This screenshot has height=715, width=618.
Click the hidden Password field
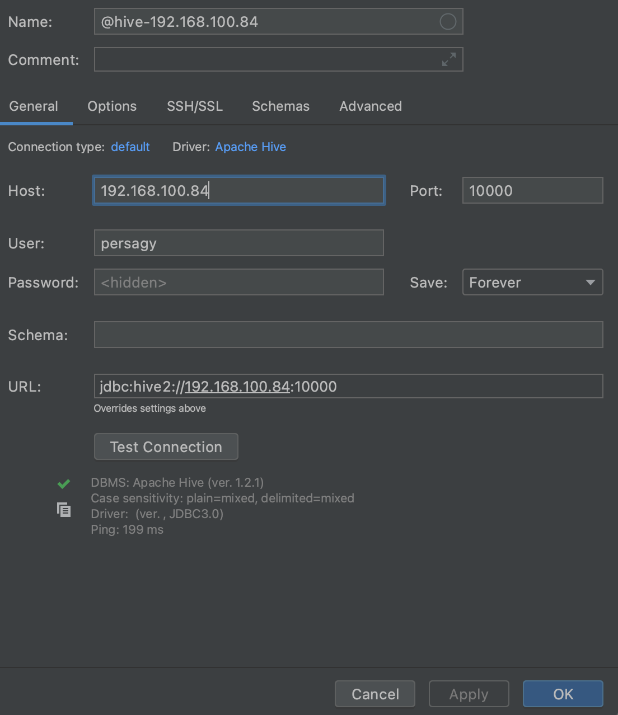click(238, 283)
